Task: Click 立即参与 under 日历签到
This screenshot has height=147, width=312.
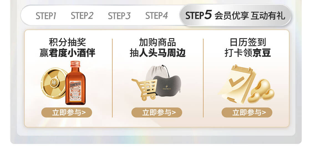Action: point(247,112)
